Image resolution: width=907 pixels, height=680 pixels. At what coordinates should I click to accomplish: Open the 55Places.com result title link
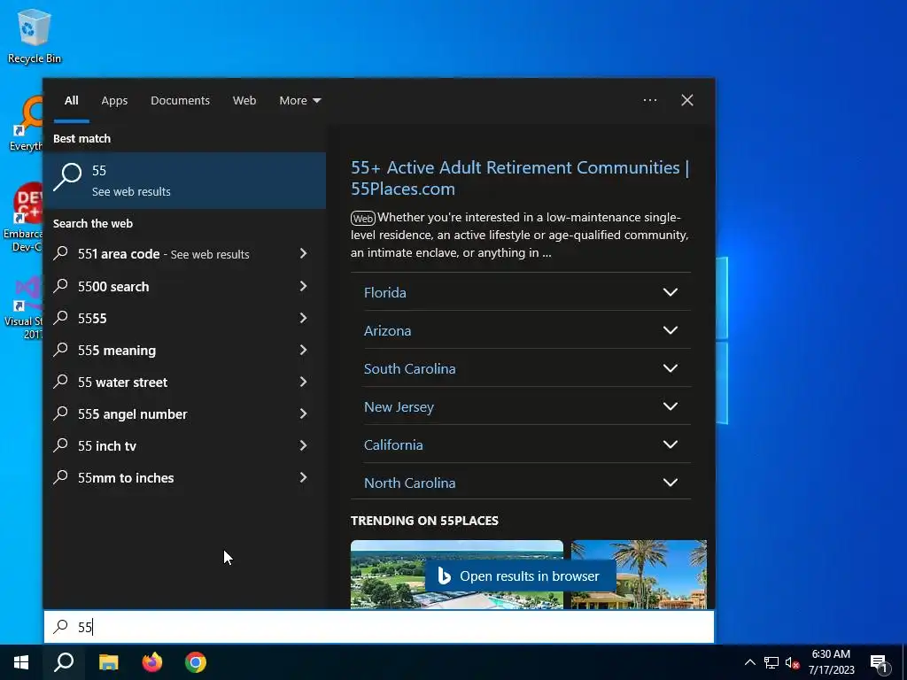coord(519,178)
